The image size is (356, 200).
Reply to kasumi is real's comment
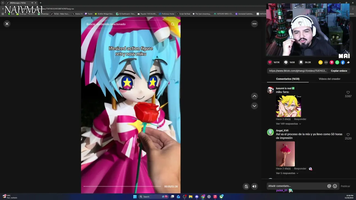pos(300,119)
